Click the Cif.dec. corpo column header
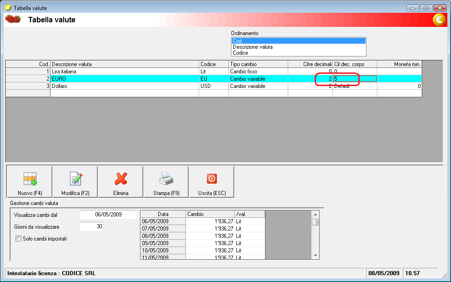451x282 pixels. point(355,64)
